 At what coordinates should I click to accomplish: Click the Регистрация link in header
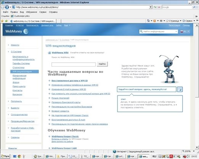click(174, 25)
